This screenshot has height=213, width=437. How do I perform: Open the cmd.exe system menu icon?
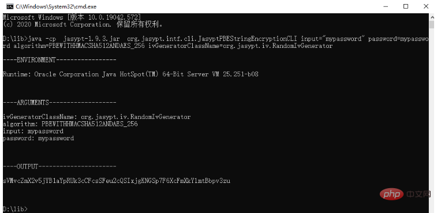pos(9,6)
